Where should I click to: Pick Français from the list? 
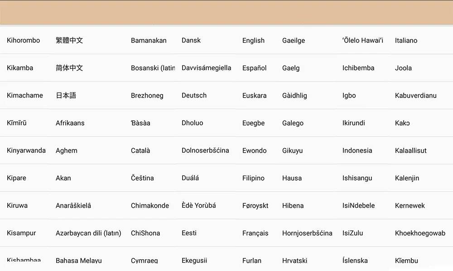click(x=255, y=233)
